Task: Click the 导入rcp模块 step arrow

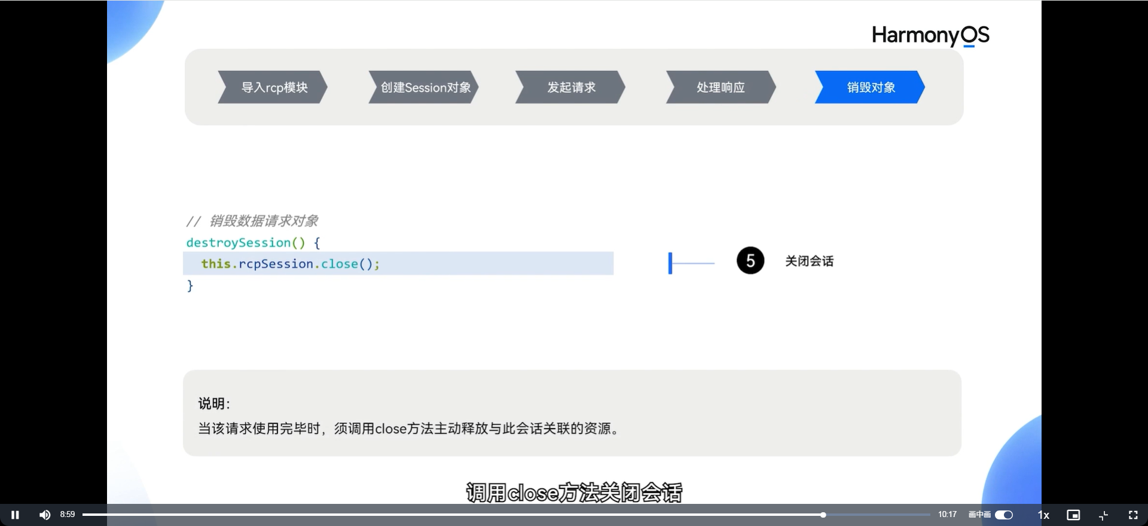Action: click(273, 87)
